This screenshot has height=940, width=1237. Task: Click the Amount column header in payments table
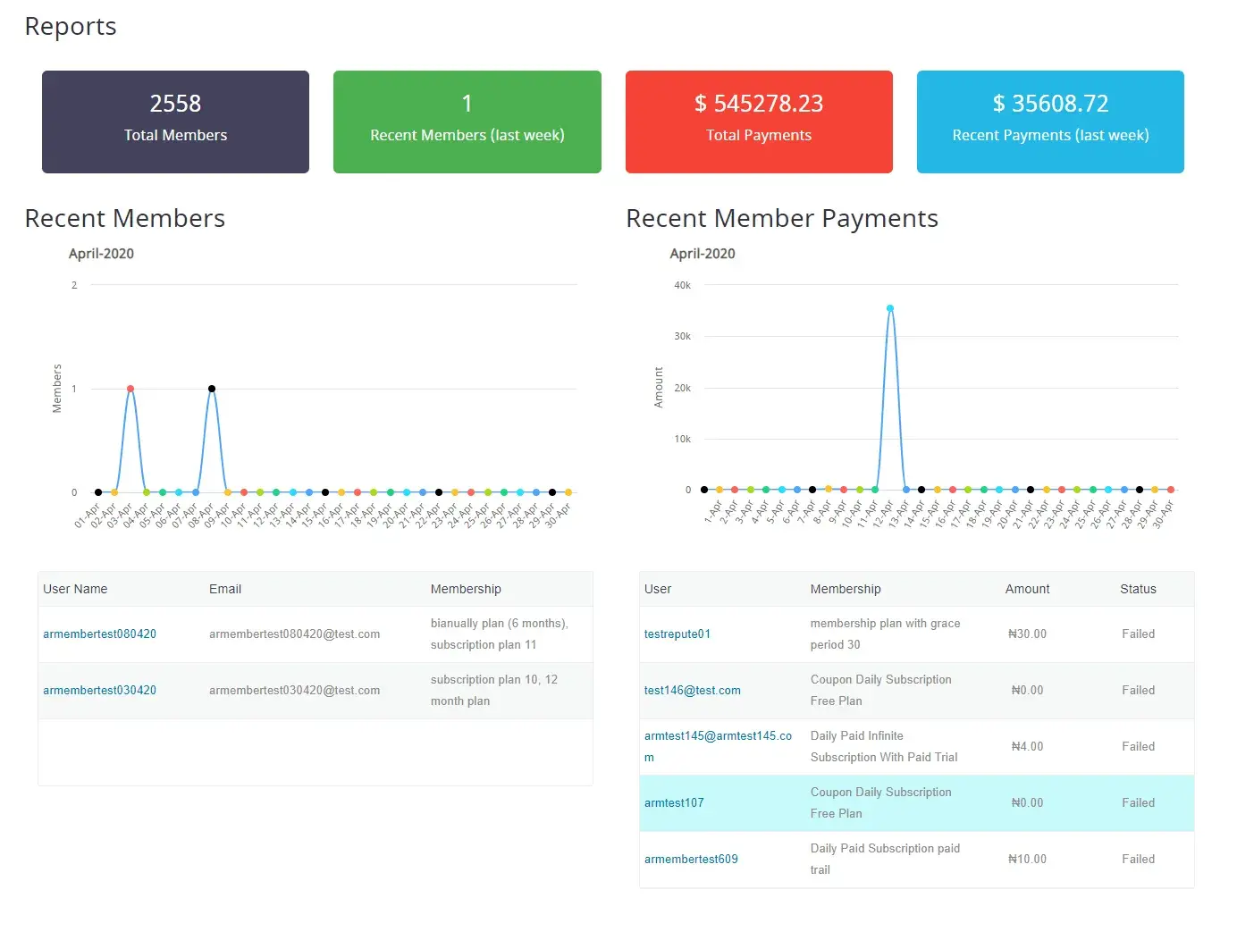click(1027, 590)
